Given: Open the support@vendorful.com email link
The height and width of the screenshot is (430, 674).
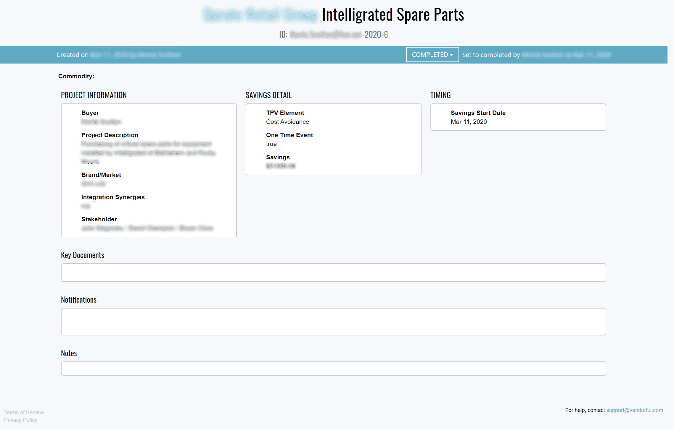Looking at the screenshot, I should pyautogui.click(x=634, y=410).
